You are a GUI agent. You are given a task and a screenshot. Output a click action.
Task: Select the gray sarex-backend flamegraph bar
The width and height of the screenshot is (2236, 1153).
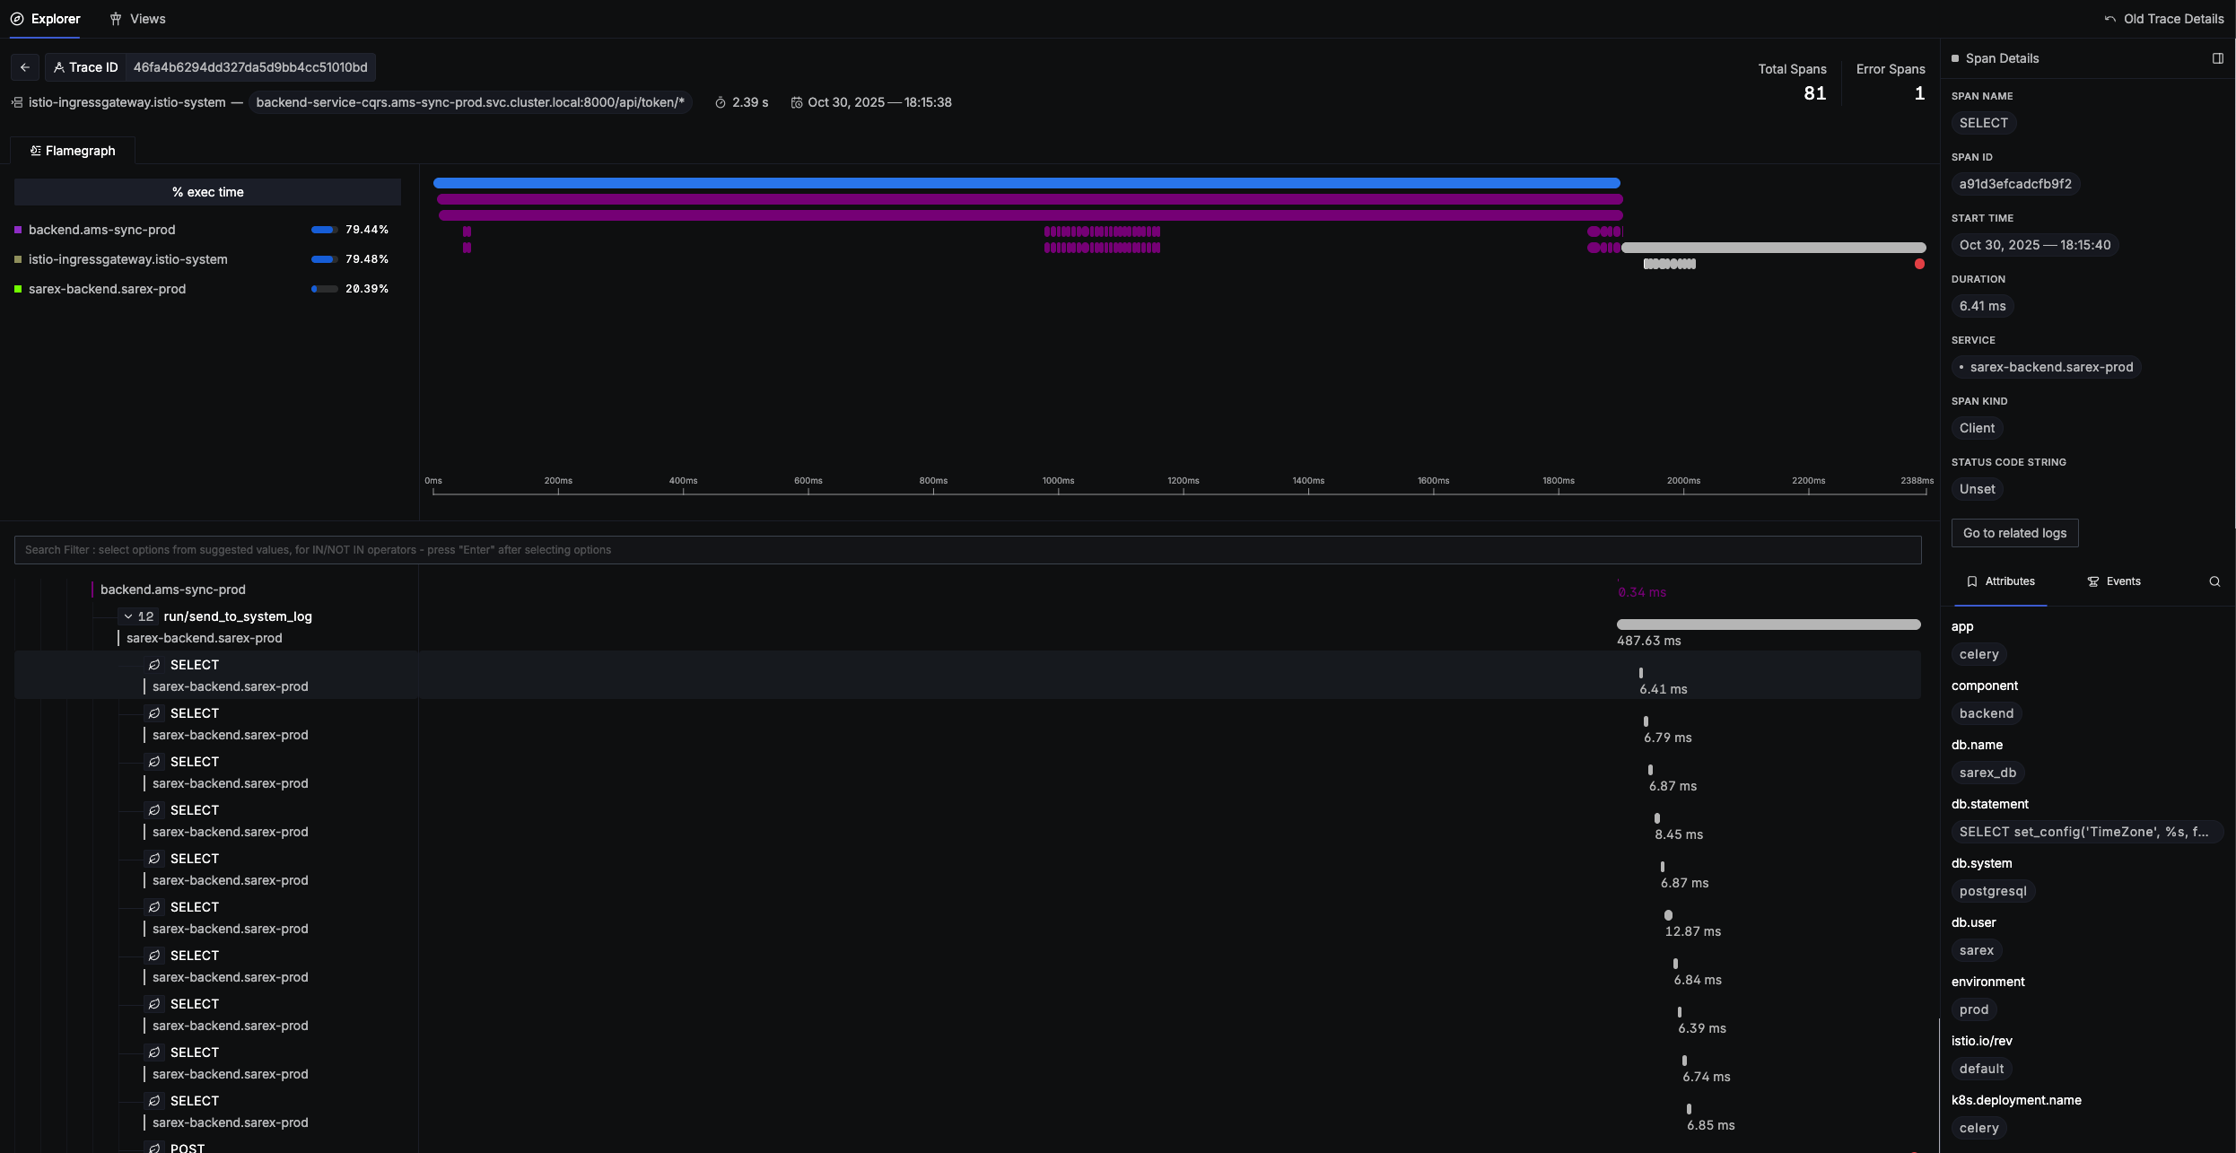(1773, 248)
